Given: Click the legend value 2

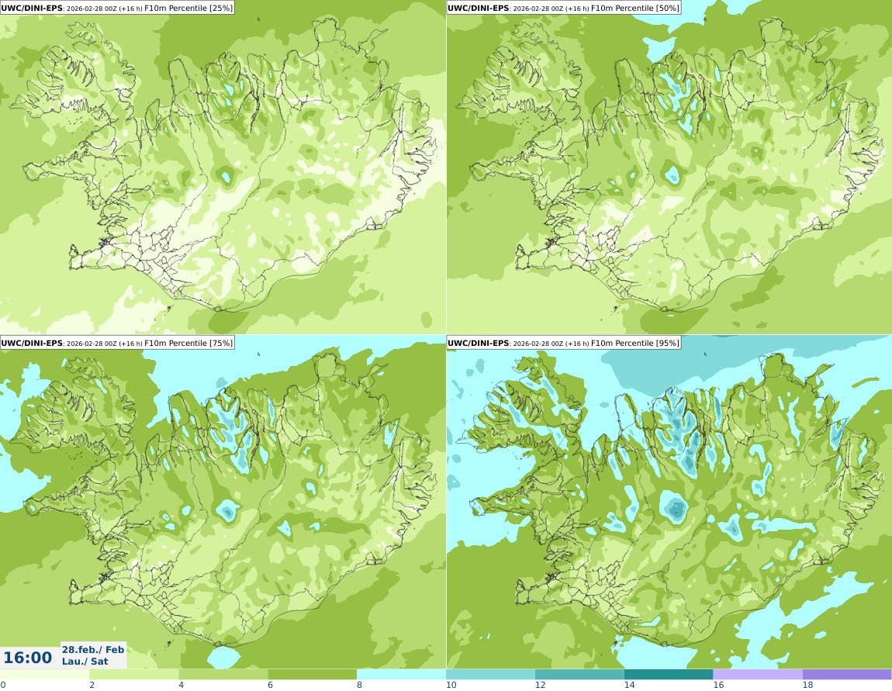Looking at the screenshot, I should (92, 685).
